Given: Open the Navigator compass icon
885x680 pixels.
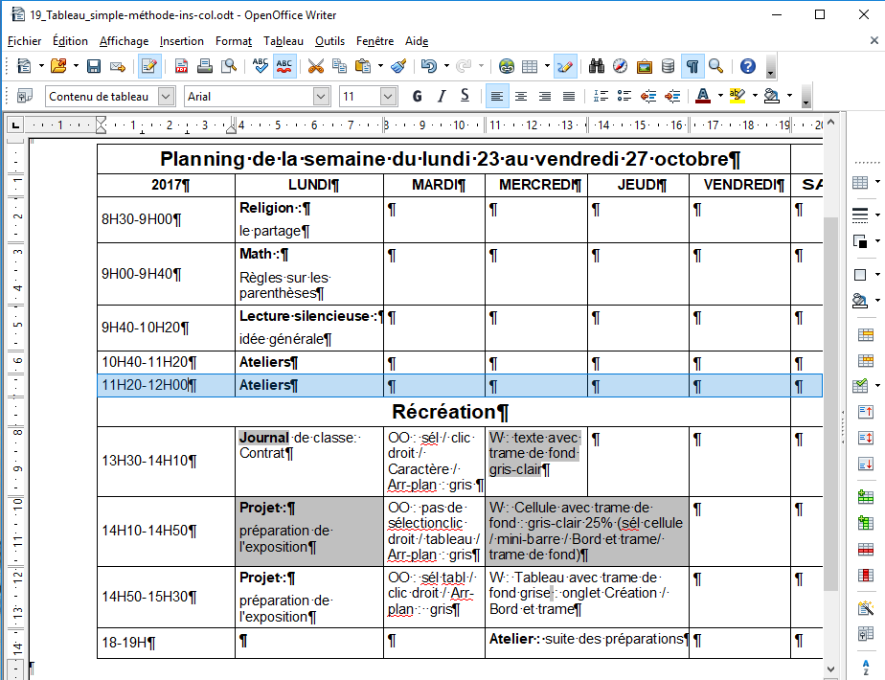Looking at the screenshot, I should pyautogui.click(x=621, y=67).
